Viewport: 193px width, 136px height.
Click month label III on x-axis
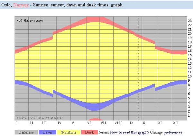pos(44,123)
